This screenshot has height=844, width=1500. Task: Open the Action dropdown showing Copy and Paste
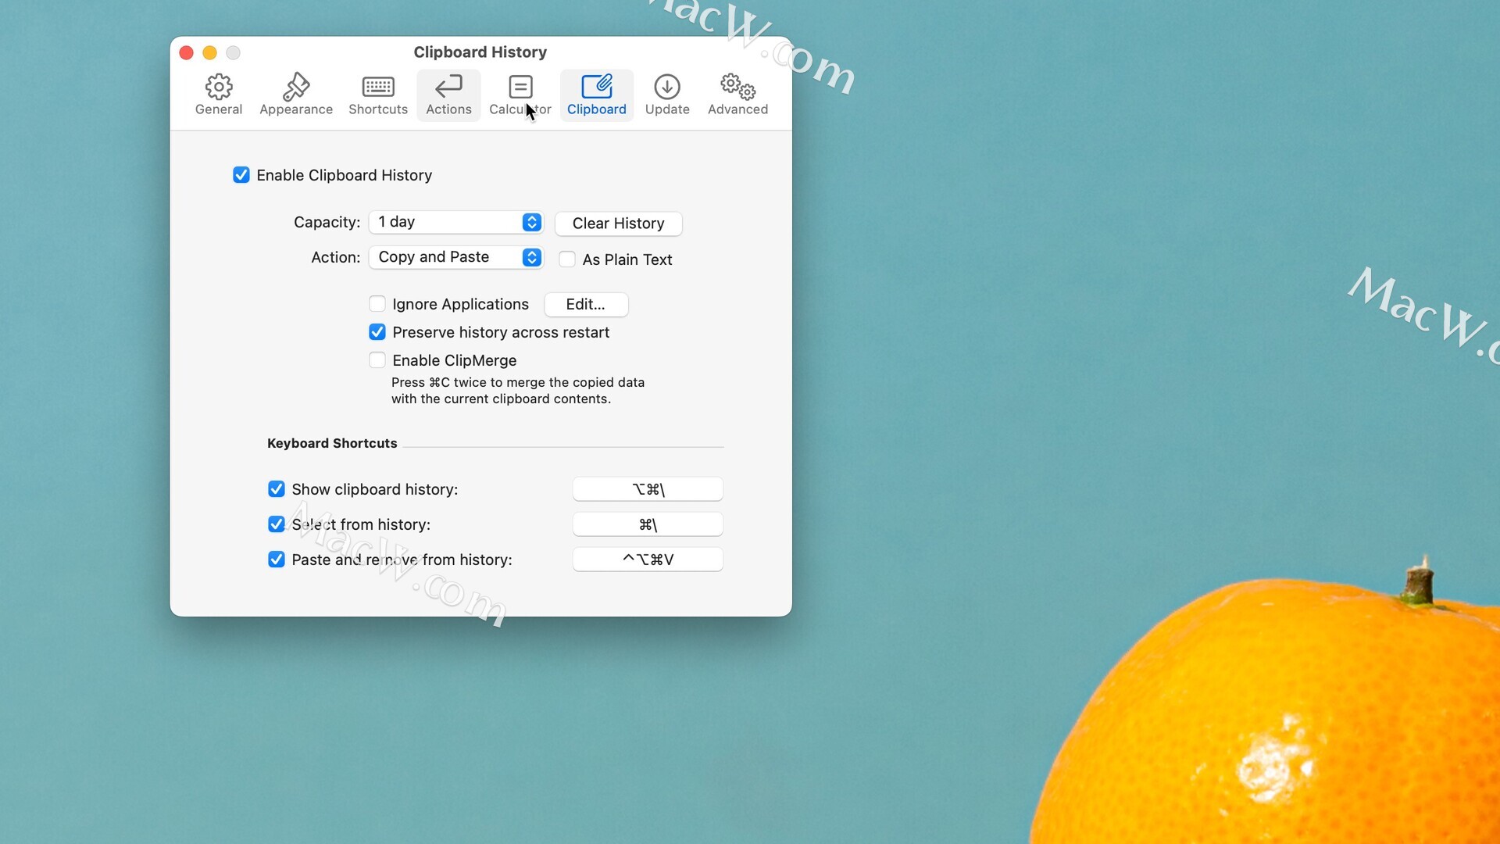click(x=456, y=257)
